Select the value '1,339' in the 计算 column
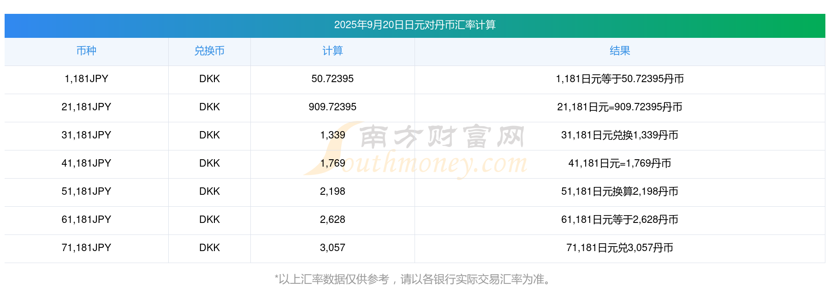 tap(332, 135)
